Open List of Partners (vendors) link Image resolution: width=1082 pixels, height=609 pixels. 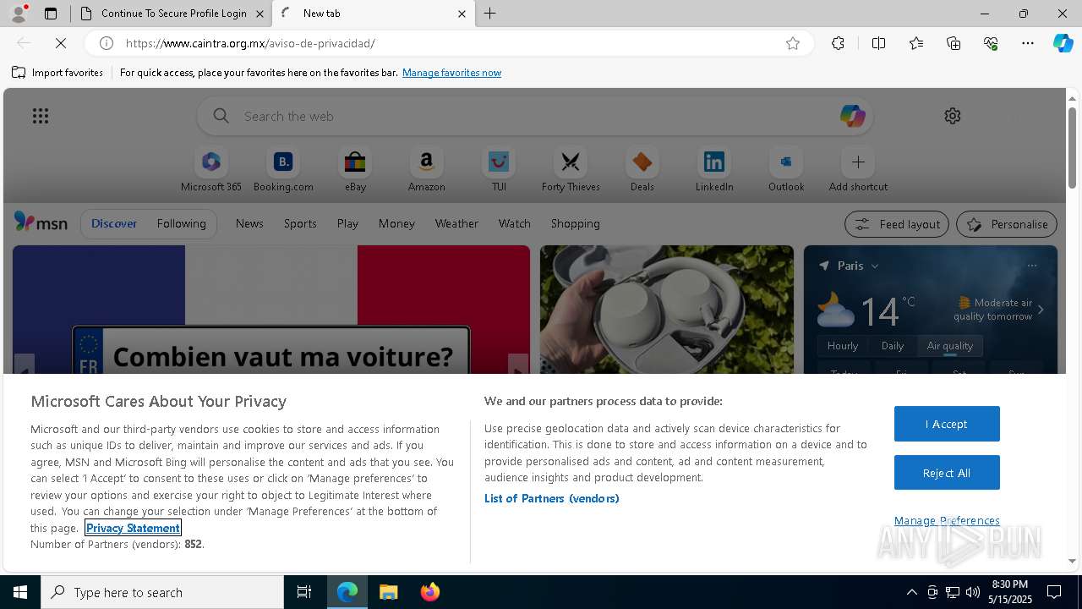click(551, 498)
